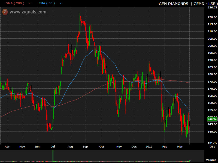The height and width of the screenshot is (163, 218).
Task: Click the 175.00 price level on the axis
Action: (212, 81)
